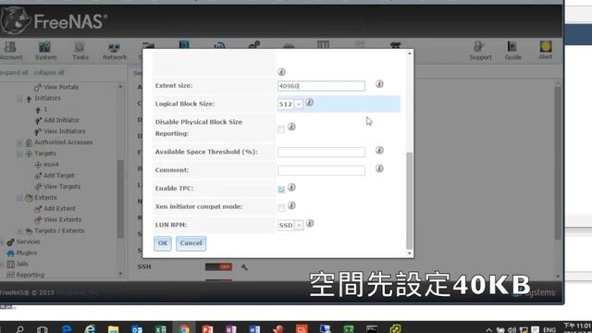Select Add Target in the tree
The height and width of the screenshot is (333, 592).
pos(59,176)
